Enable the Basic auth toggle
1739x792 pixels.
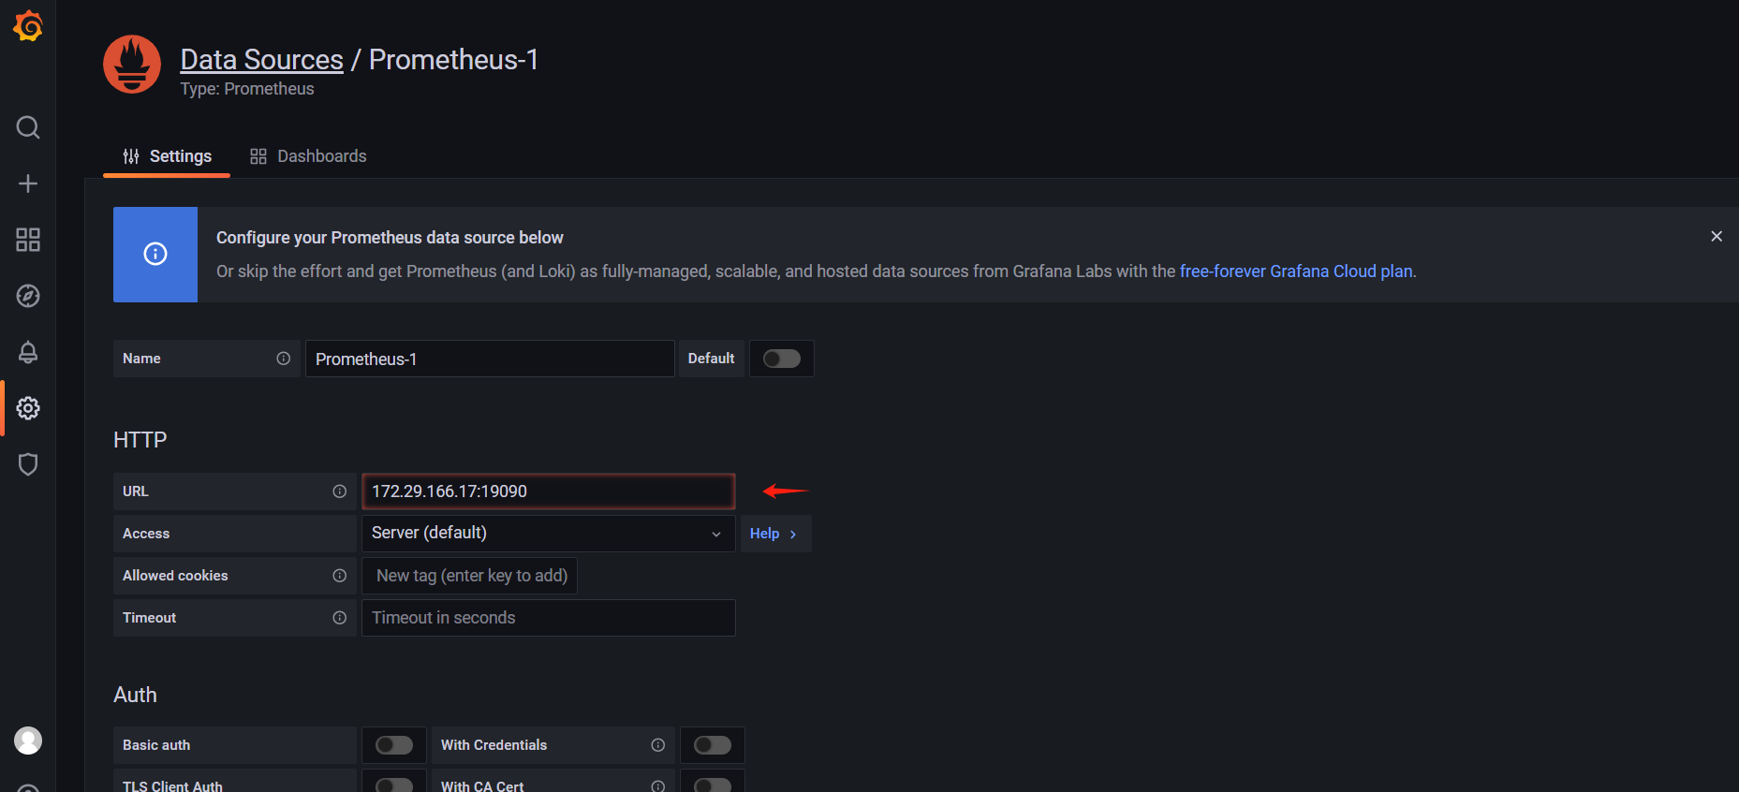click(x=394, y=745)
